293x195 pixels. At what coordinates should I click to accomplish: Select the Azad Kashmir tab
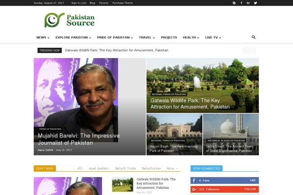coord(99,168)
